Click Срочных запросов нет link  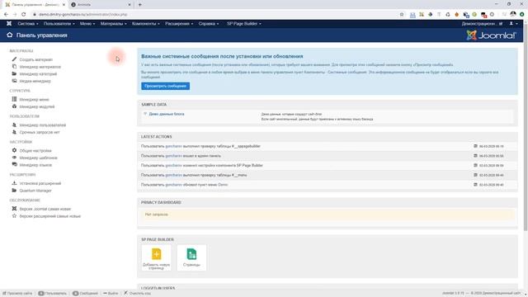click(40, 132)
